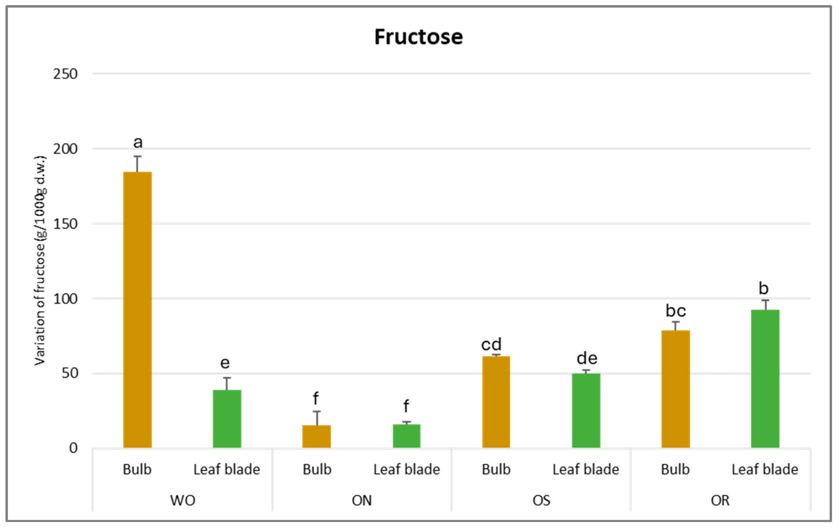Select the OR group label
The height and width of the screenshot is (529, 839).
click(720, 501)
